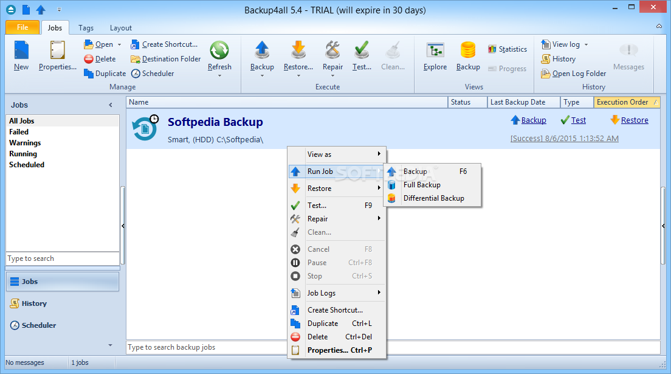Click the Restore link in job row
The image size is (671, 374).
(634, 120)
